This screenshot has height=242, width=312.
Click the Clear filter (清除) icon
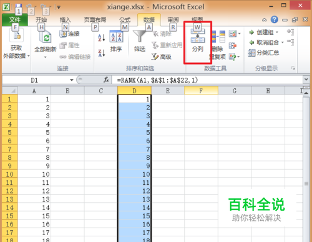pyautogui.click(x=156, y=34)
